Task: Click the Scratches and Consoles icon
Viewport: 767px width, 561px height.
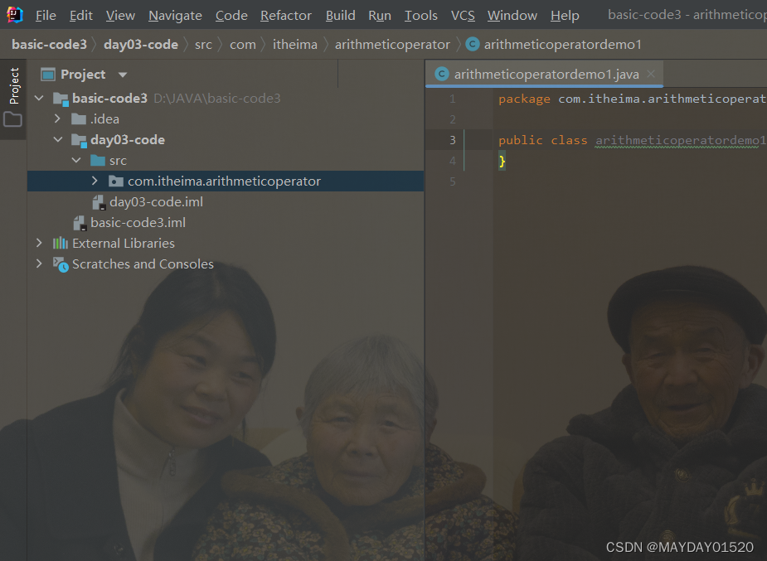Action: pyautogui.click(x=61, y=264)
